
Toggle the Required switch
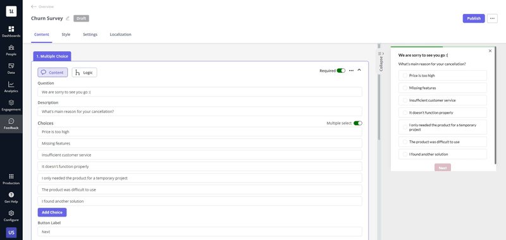[341, 71]
